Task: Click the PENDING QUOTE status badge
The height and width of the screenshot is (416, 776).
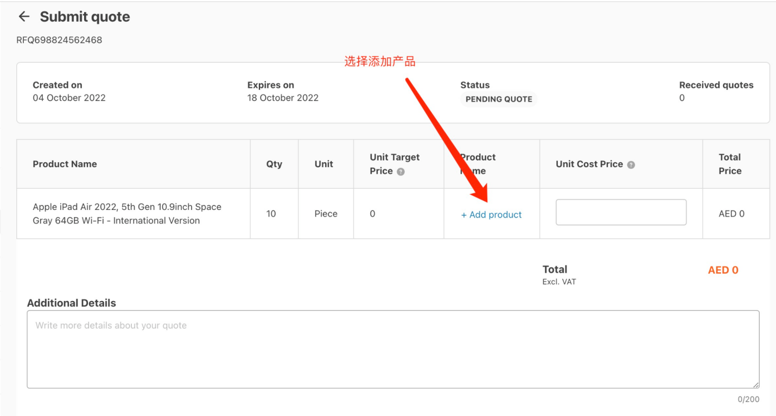Action: pyautogui.click(x=499, y=99)
